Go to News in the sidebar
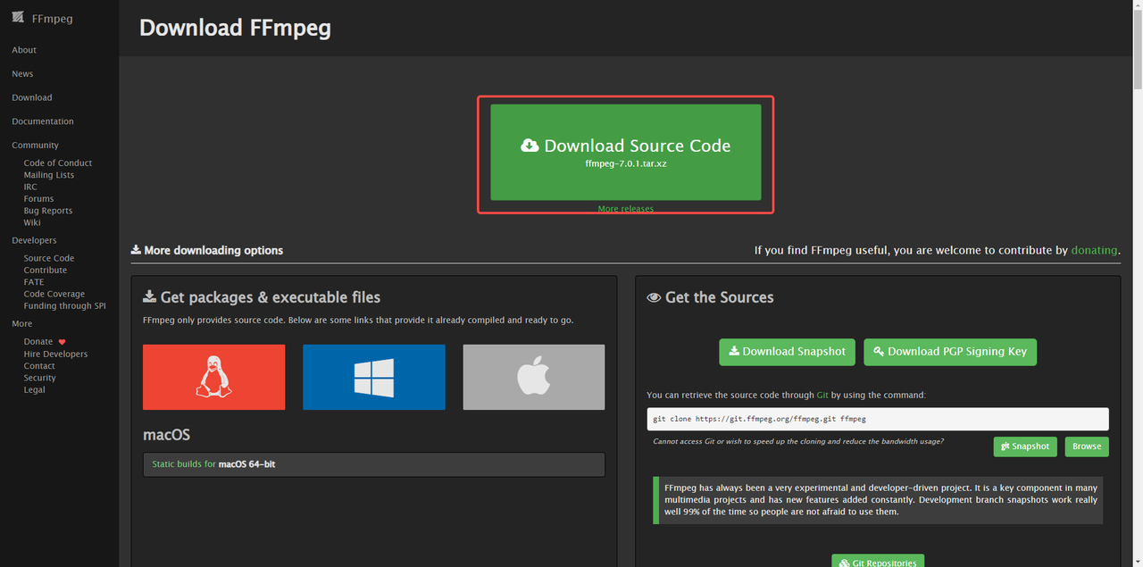Viewport: 1143px width, 567px height. coord(22,74)
